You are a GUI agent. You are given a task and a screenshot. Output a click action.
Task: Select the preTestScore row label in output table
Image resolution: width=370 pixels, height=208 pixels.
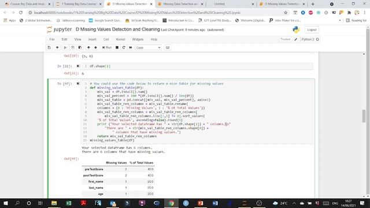[x=94, y=169]
